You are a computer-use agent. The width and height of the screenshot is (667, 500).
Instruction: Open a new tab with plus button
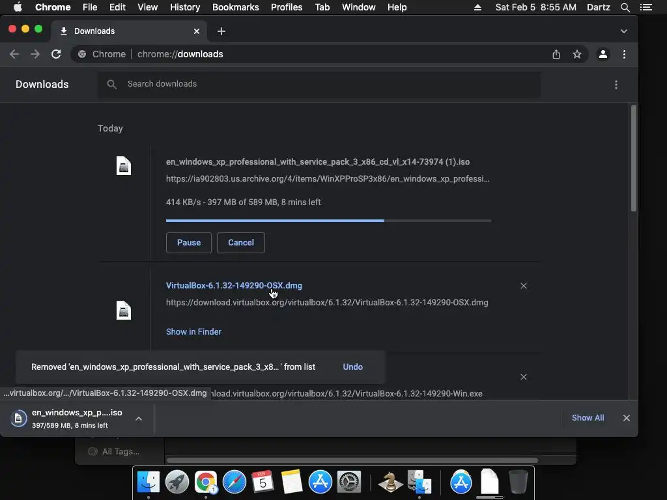tap(221, 31)
